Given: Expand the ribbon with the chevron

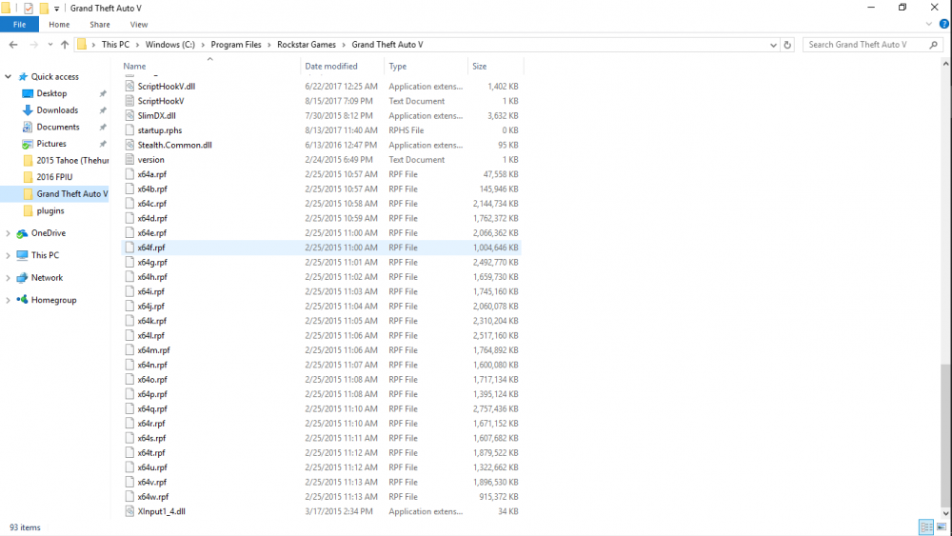Looking at the screenshot, I should (928, 25).
